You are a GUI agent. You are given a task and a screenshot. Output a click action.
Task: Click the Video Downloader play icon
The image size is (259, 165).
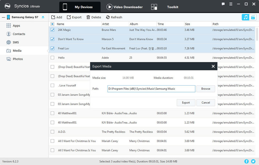[109, 7]
